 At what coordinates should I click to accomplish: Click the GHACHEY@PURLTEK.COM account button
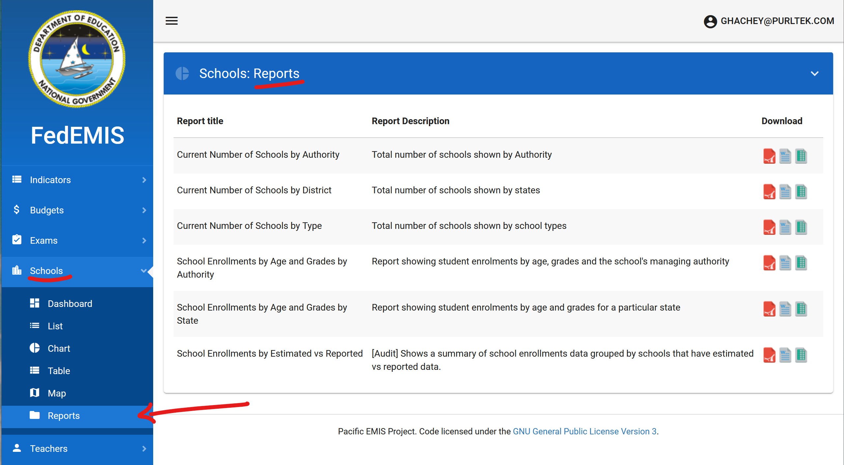777,21
